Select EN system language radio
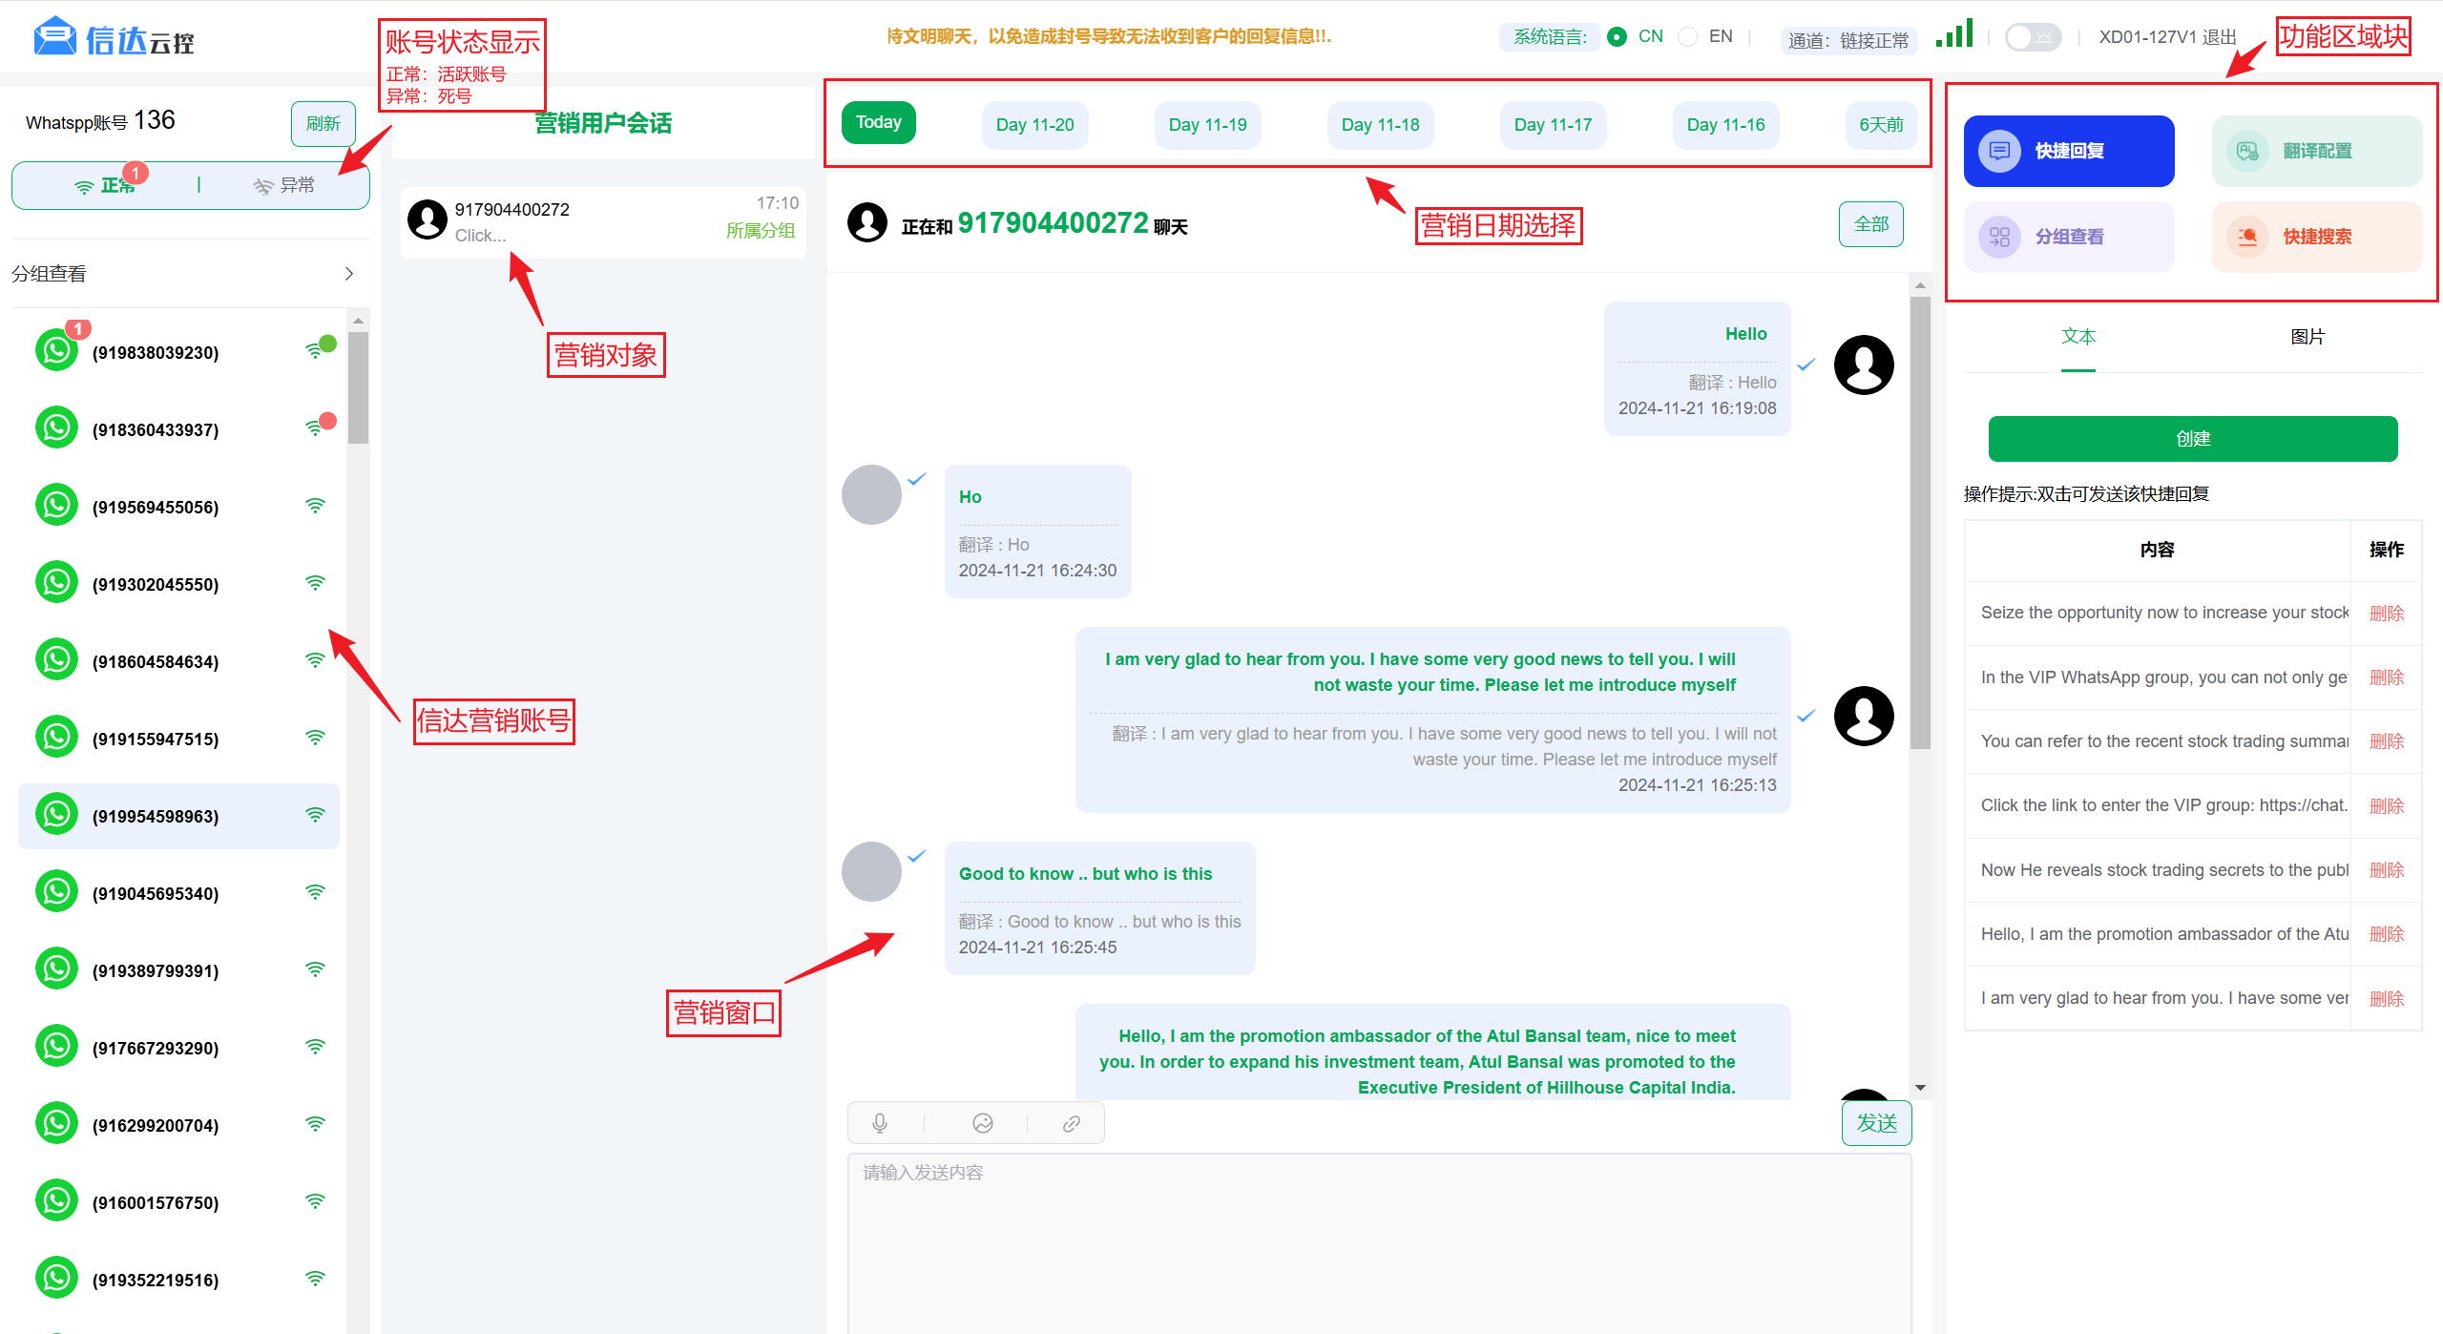Screen dimensions: 2443x1334 [x=1687, y=36]
